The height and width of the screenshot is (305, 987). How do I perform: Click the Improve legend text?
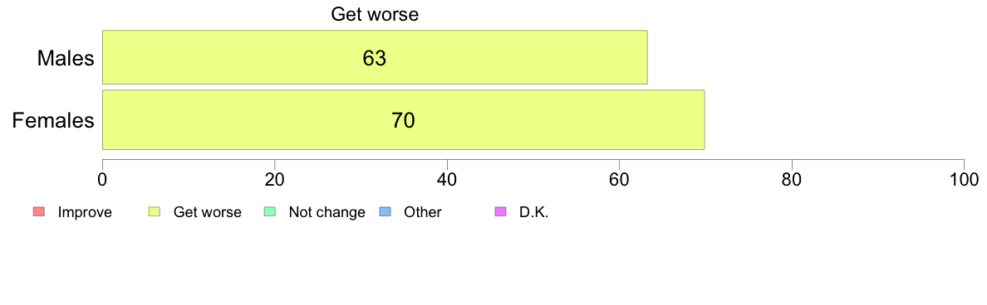pyautogui.click(x=85, y=212)
